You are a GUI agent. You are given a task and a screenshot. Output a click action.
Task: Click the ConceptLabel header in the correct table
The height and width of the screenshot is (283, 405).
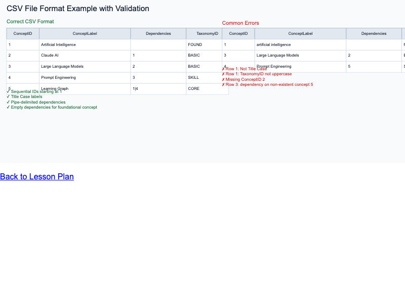[x=85, y=34]
